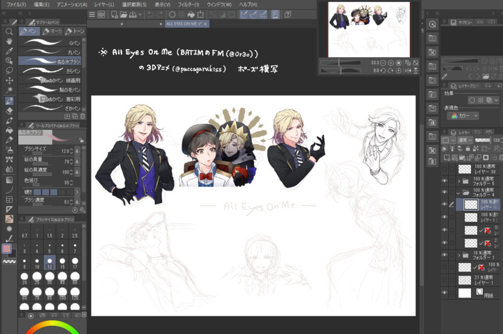
Task: Adjust the navigator zoom slider
Action: tap(341, 63)
